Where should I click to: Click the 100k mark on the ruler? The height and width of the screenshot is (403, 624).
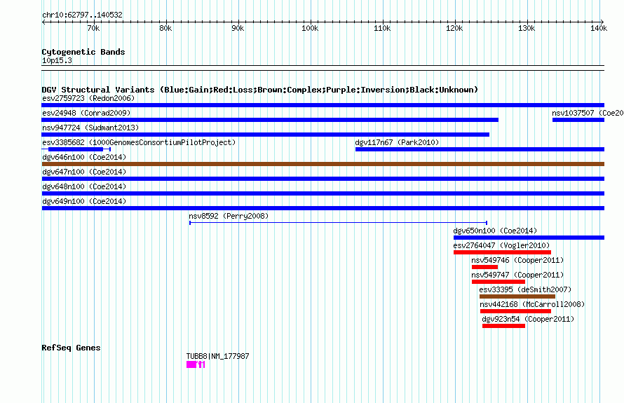click(310, 28)
